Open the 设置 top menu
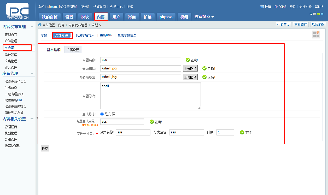Screen dimensions: 328x195 (x=69, y=17)
